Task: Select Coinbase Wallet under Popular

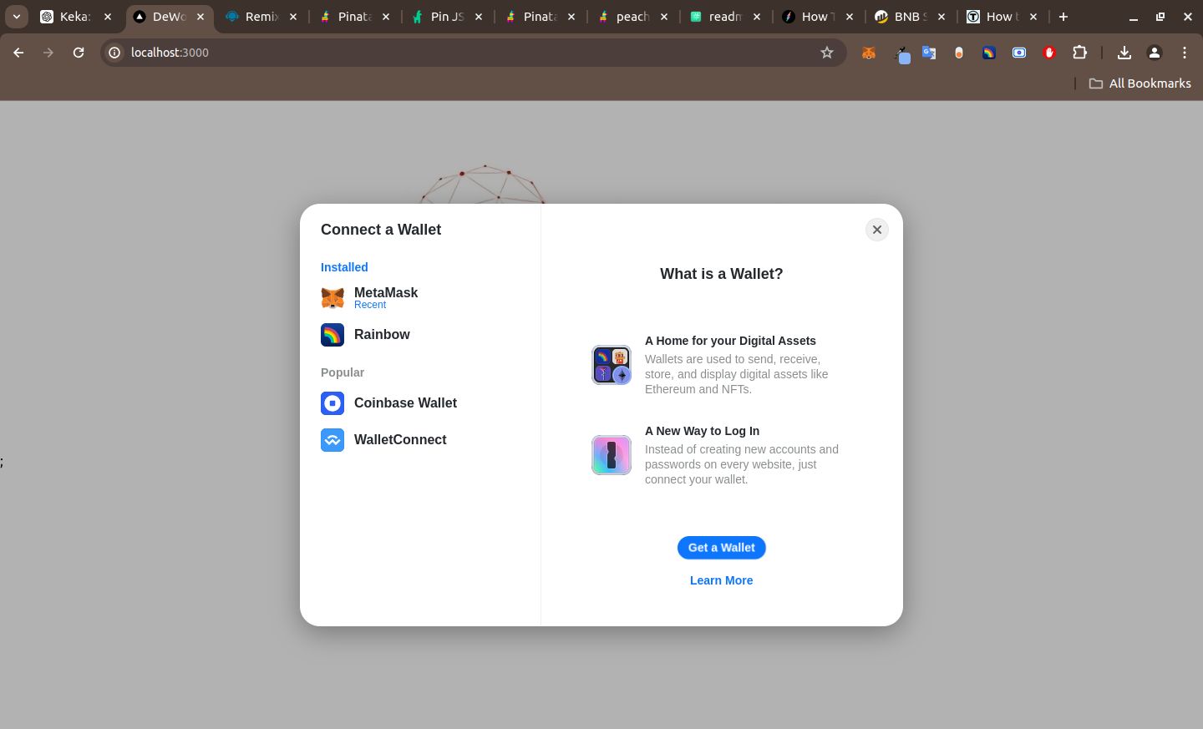Action: coord(420,403)
